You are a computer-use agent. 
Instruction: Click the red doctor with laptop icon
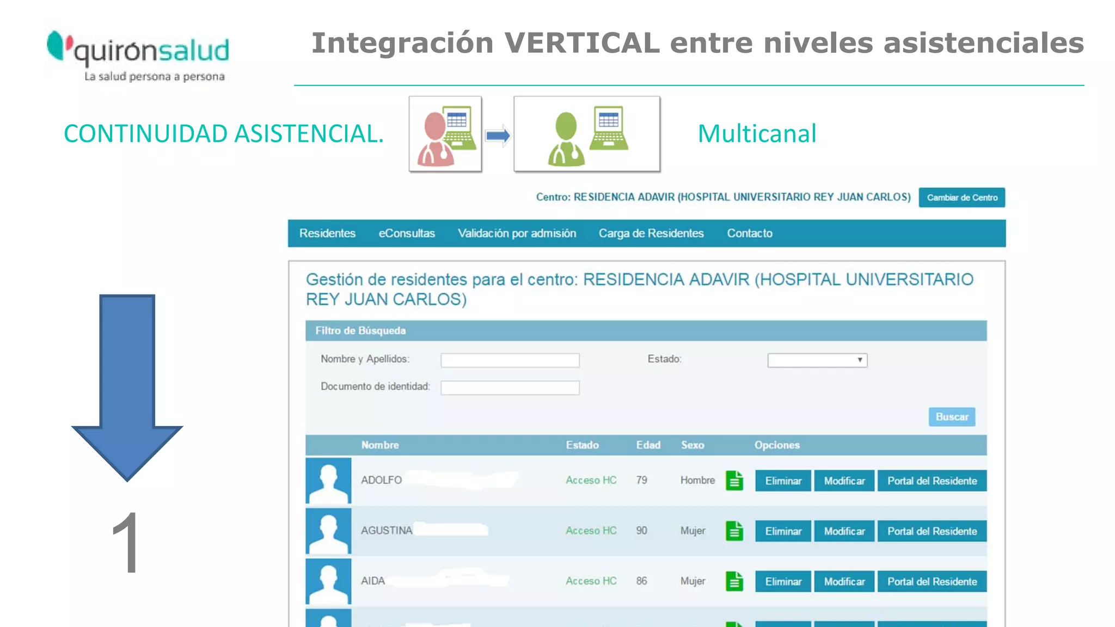445,134
